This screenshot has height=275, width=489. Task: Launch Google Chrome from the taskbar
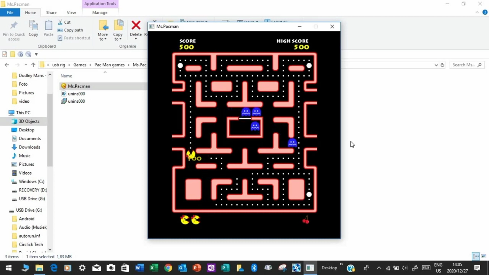click(168, 268)
